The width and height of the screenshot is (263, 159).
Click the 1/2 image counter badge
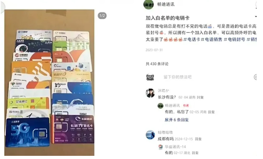[102, 16]
